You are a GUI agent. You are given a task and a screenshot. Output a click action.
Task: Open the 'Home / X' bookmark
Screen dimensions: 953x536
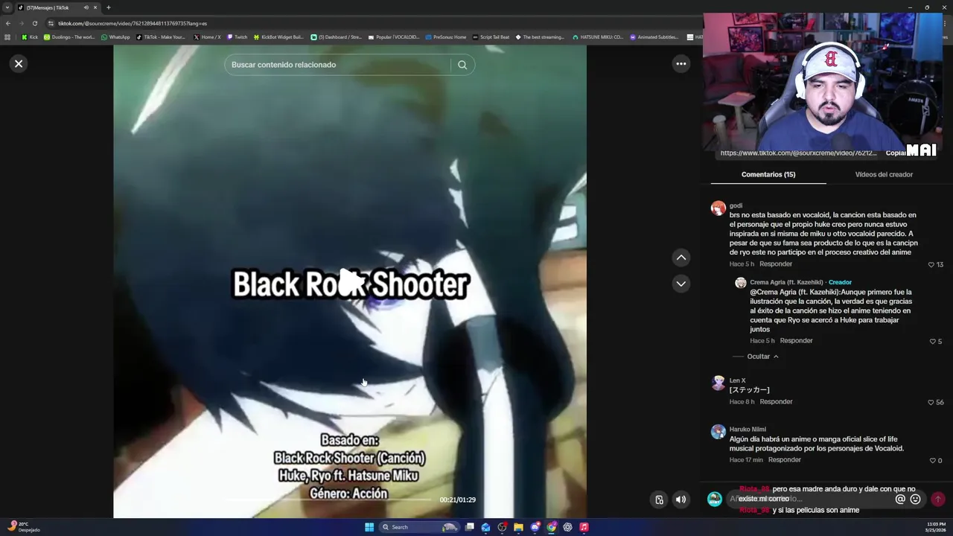pyautogui.click(x=207, y=37)
